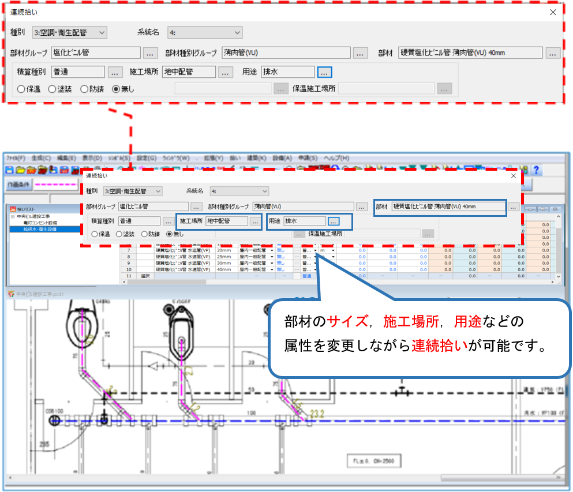
Task: Click the blue floppy-disk save icon in the toolbar
Action: point(10,170)
